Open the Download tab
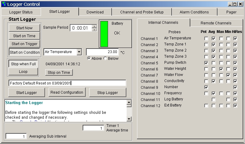 95,12
